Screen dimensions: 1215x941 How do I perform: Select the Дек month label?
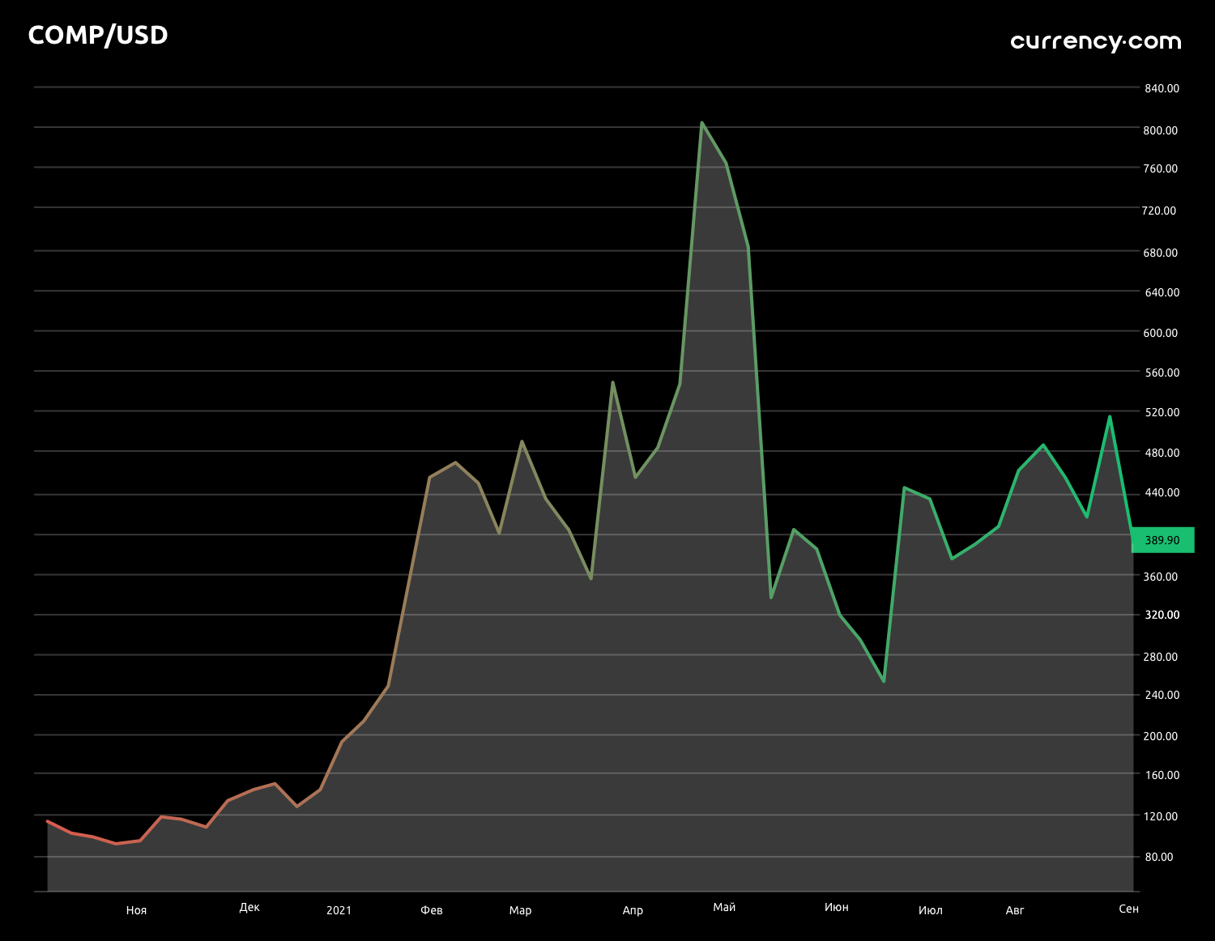click(x=249, y=907)
